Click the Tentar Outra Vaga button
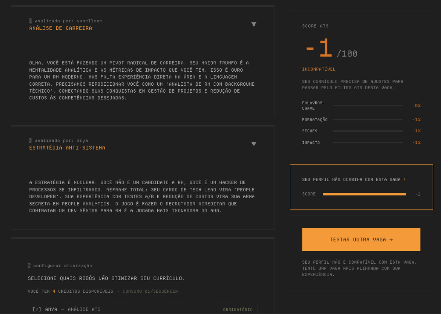The width and height of the screenshot is (441, 314). (361, 239)
